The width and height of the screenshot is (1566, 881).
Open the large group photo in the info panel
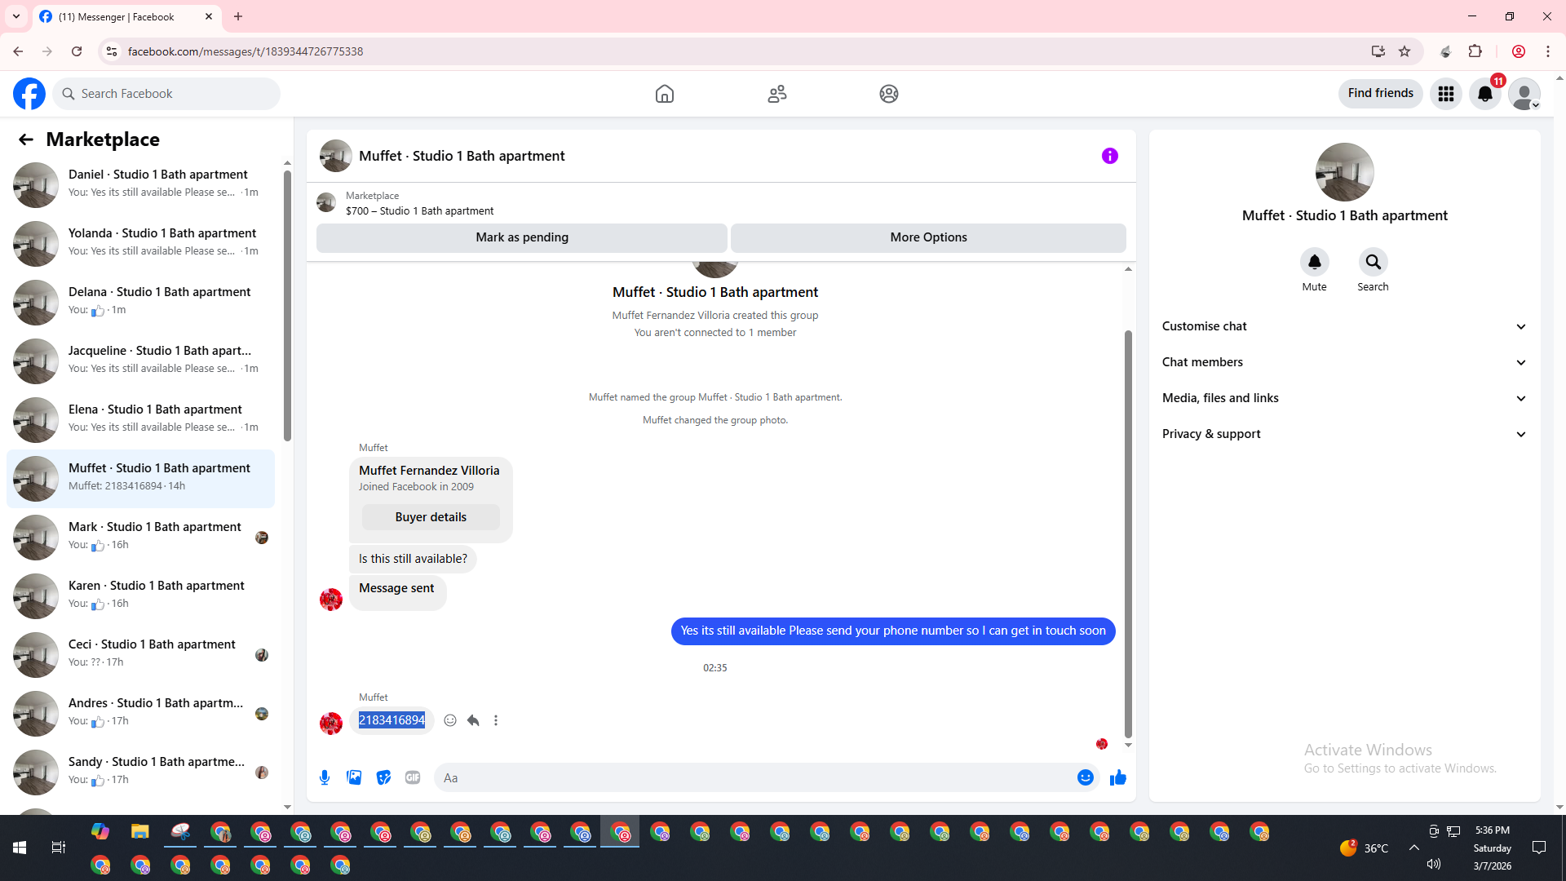point(1345,172)
